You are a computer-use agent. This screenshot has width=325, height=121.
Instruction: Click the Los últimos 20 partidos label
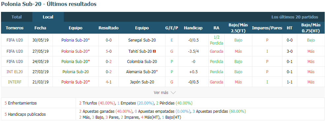click(295, 17)
